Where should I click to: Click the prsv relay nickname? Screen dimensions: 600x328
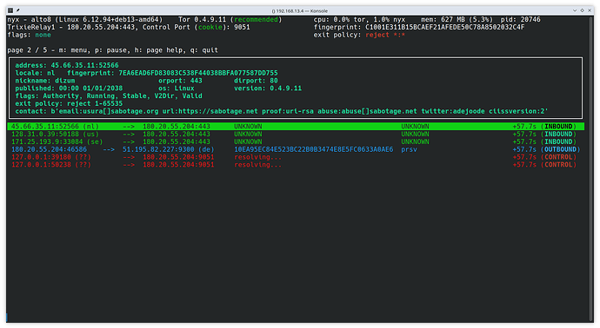[409, 149]
